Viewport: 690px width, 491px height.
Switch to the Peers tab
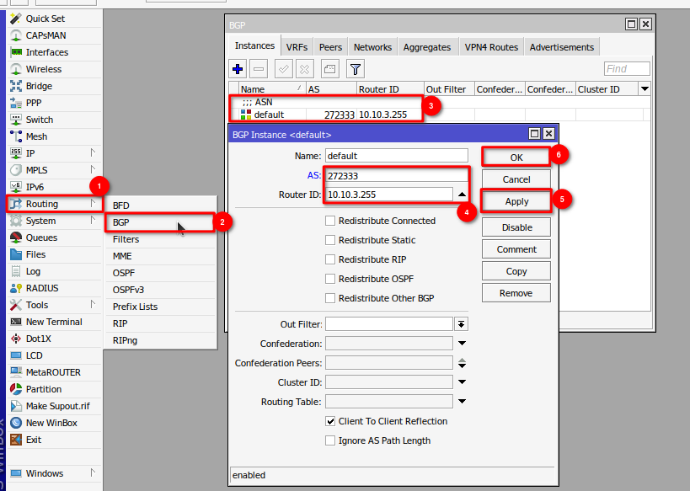[330, 47]
